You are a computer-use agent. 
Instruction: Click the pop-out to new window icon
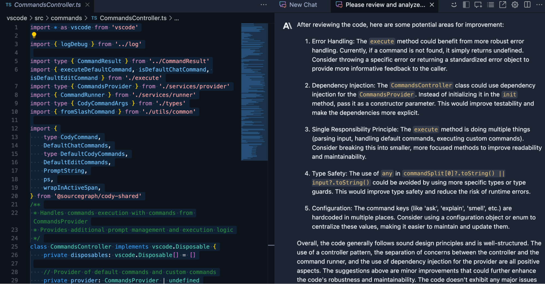(503, 5)
